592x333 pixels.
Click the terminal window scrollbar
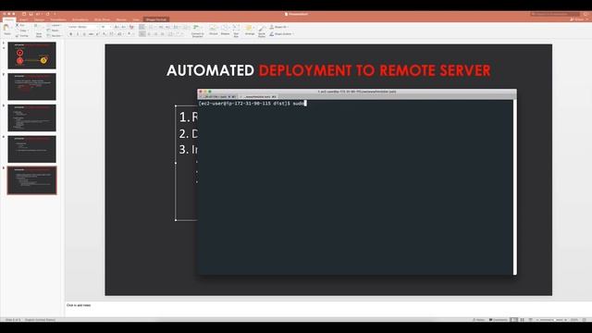coord(514,187)
